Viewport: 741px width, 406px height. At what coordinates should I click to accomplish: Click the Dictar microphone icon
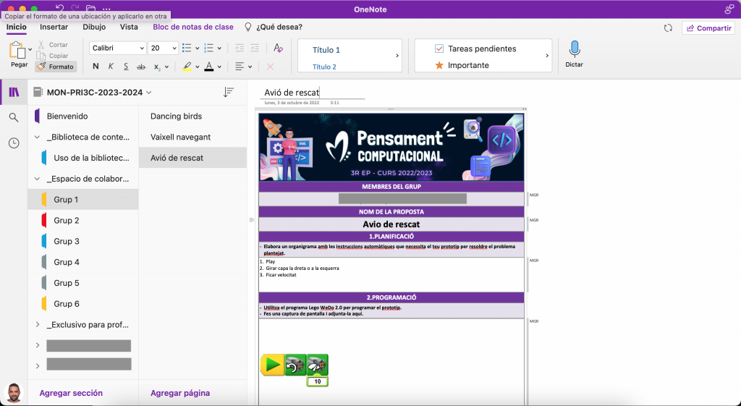[574, 49]
